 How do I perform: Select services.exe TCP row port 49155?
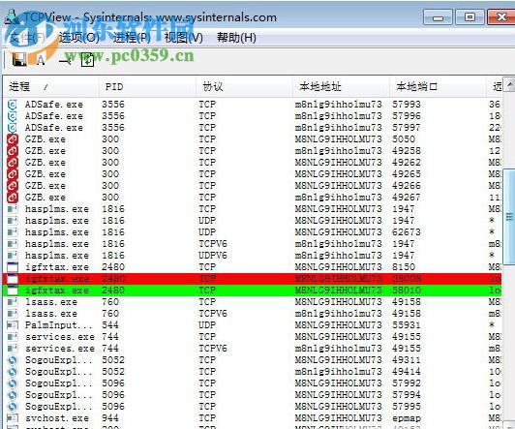(253, 337)
